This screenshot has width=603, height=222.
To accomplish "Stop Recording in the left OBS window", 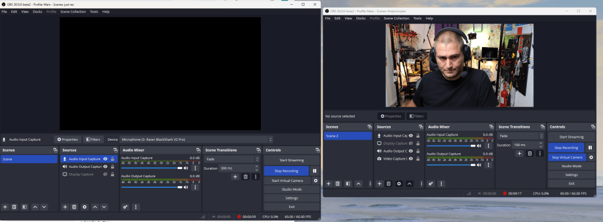I will point(287,171).
